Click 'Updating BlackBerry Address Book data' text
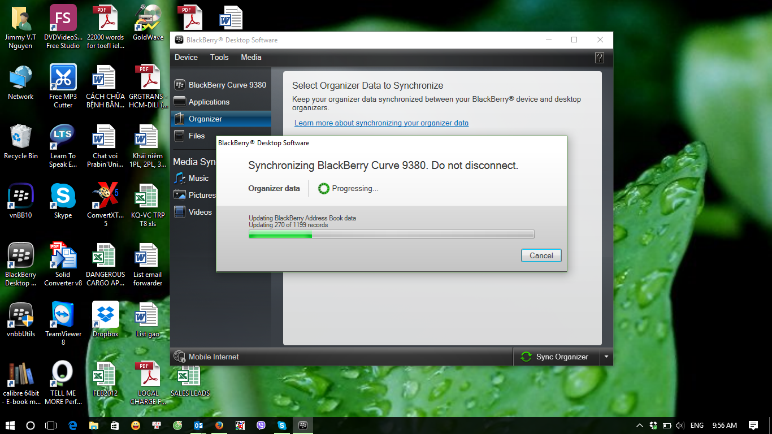 (302, 218)
